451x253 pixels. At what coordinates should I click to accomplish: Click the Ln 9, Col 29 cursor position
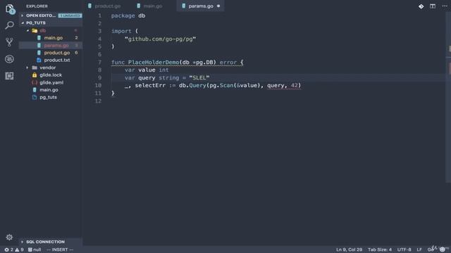[x=349, y=249]
